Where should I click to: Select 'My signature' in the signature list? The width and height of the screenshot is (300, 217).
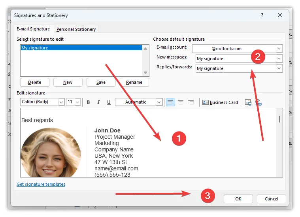coord(81,48)
